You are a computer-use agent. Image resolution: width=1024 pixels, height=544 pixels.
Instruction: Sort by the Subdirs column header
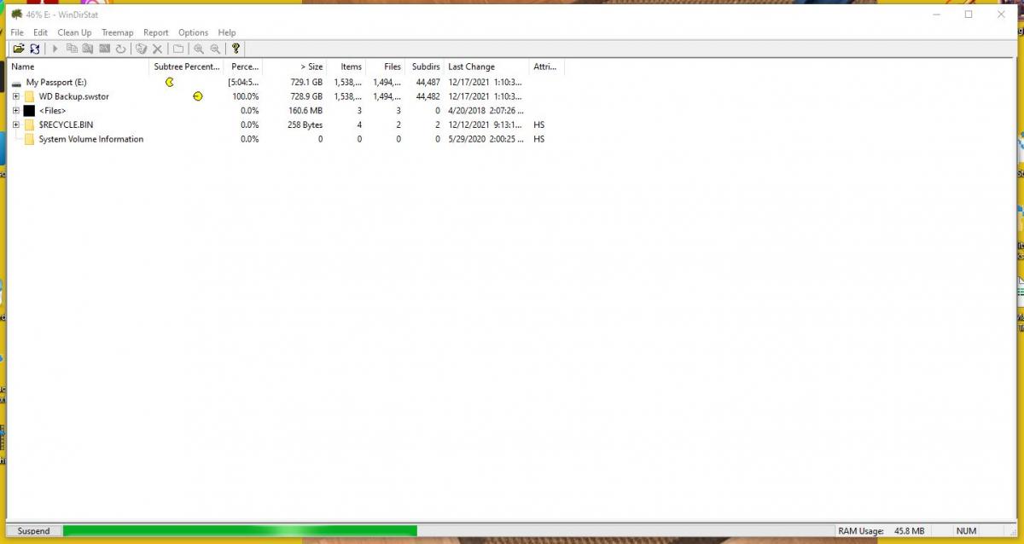tap(424, 67)
